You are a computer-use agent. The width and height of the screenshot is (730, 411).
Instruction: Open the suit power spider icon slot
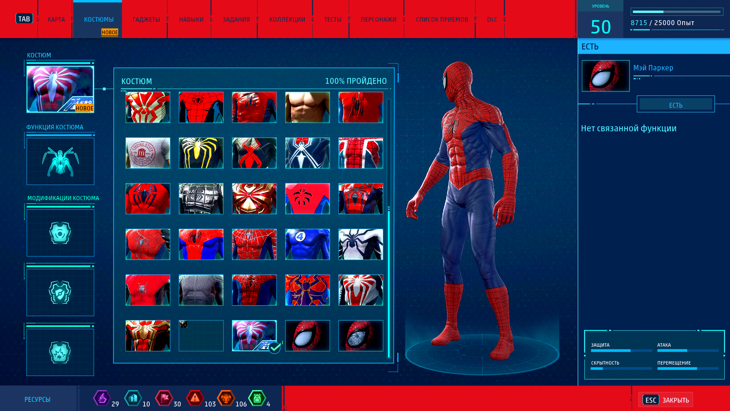[60, 161]
